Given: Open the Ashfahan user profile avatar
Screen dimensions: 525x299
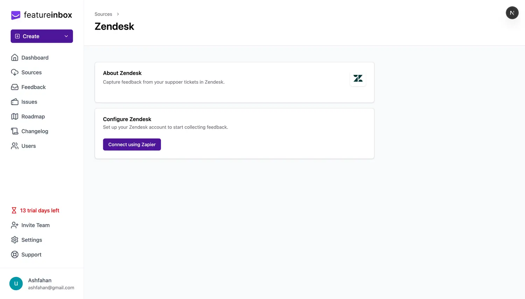Looking at the screenshot, I should [x=16, y=284].
